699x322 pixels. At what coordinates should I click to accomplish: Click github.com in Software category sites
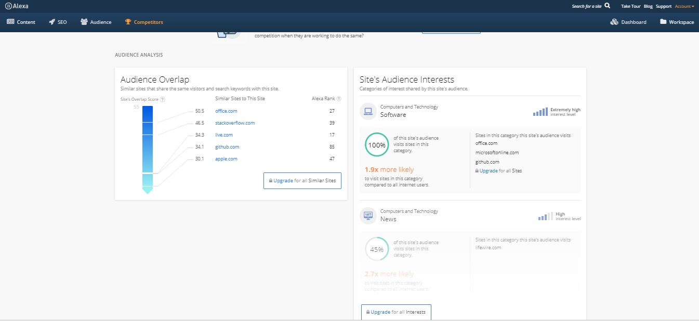pos(487,162)
